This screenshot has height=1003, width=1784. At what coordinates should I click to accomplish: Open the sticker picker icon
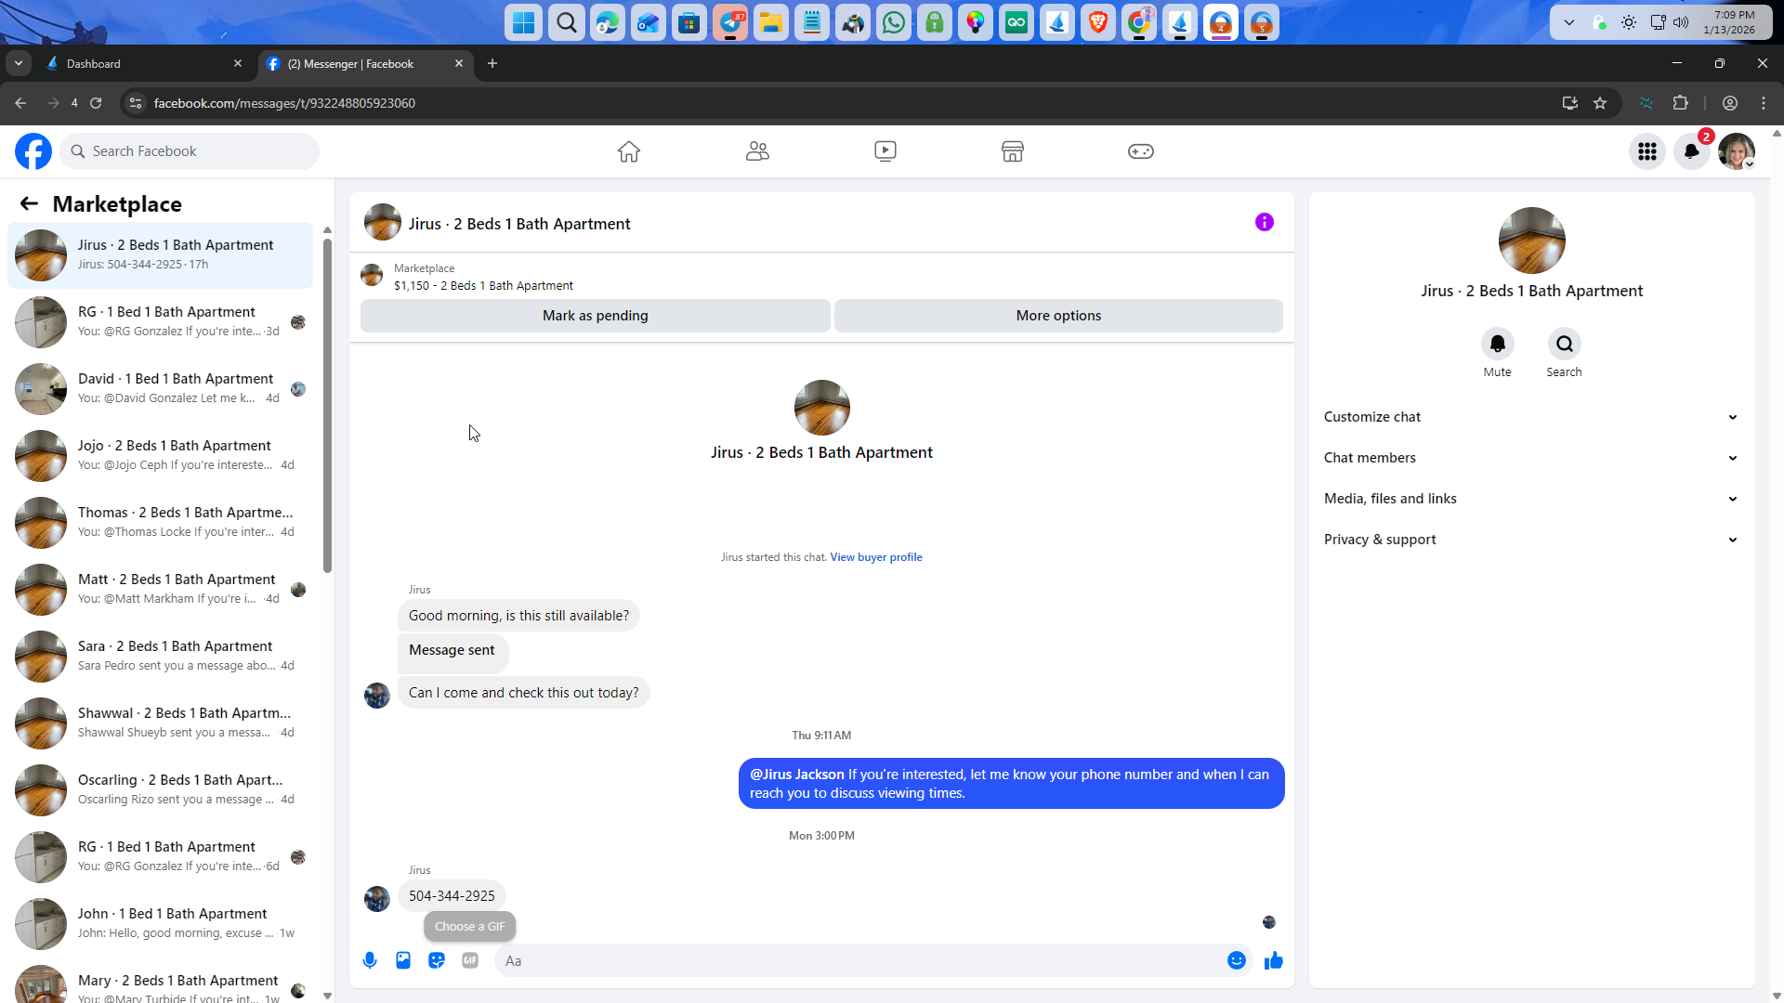(437, 960)
